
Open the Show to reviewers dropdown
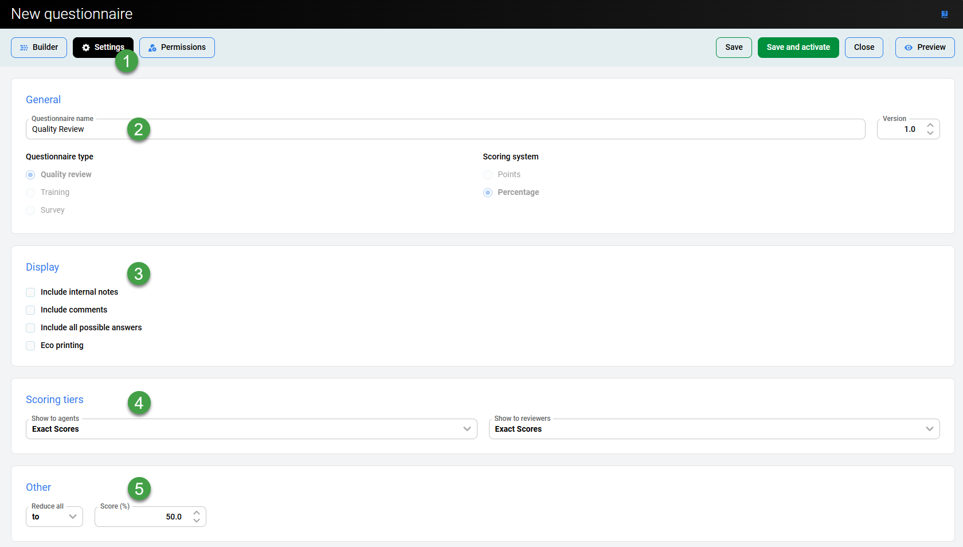tap(714, 429)
